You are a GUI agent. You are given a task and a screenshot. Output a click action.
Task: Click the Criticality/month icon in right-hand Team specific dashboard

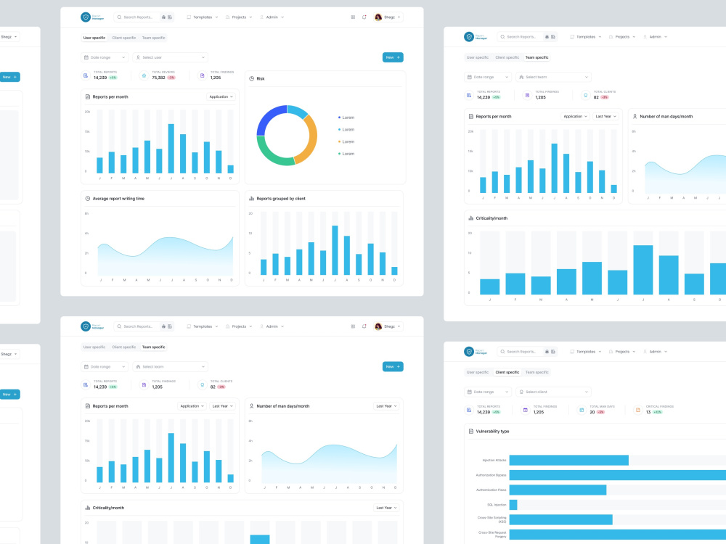click(471, 218)
